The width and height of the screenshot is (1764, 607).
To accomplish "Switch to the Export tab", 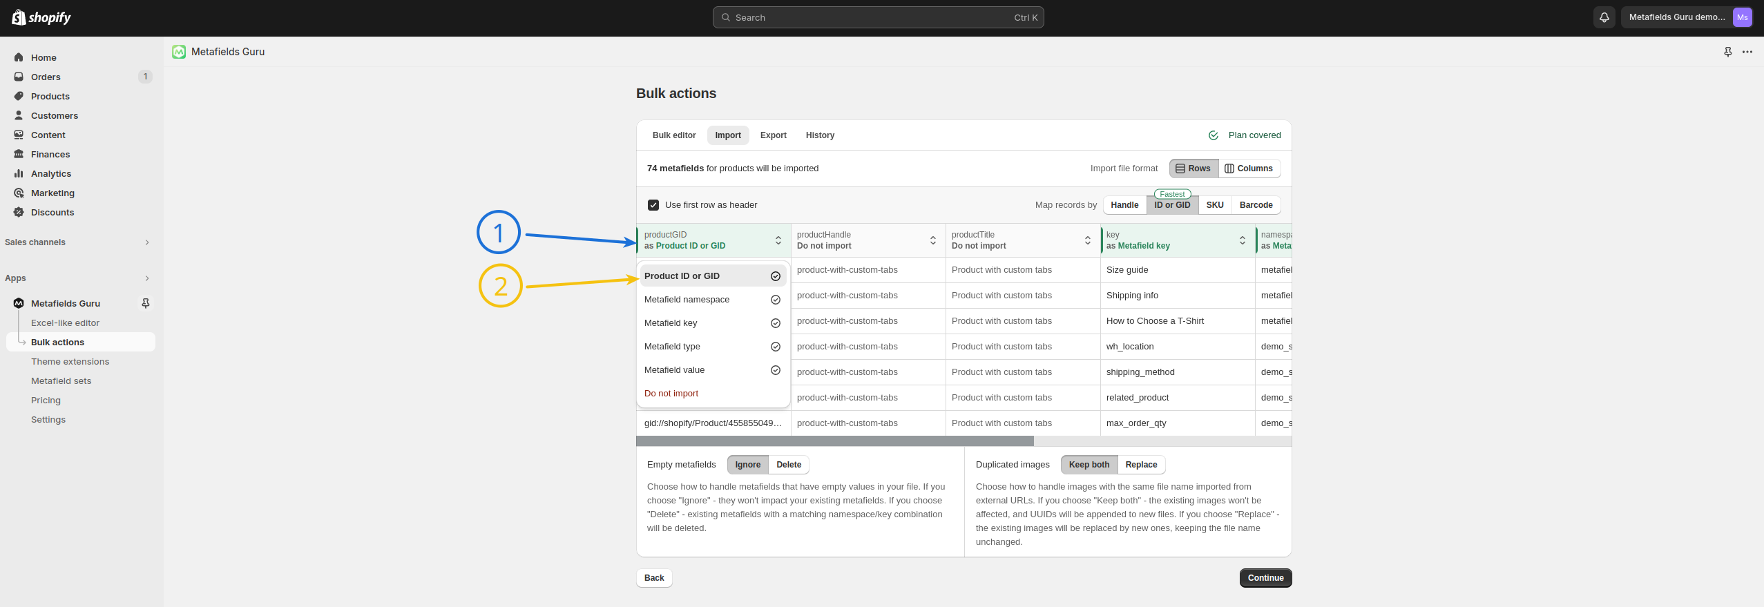I will point(773,135).
